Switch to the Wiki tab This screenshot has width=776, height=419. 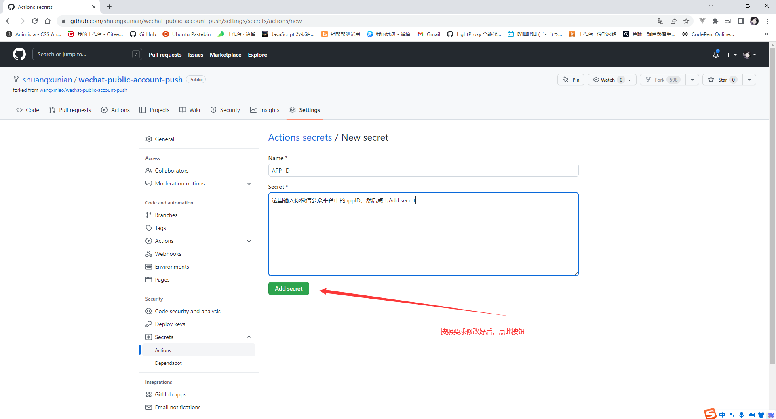[x=190, y=110]
